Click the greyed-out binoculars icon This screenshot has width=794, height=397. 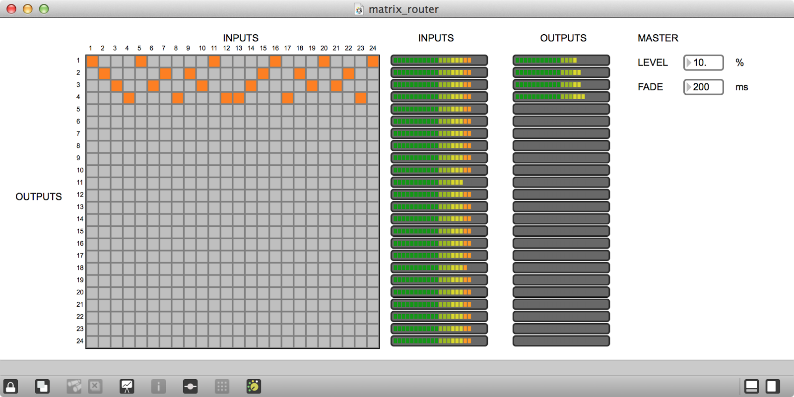tap(74, 386)
